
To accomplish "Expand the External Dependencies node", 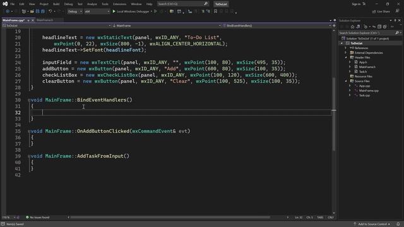I will [x=346, y=53].
